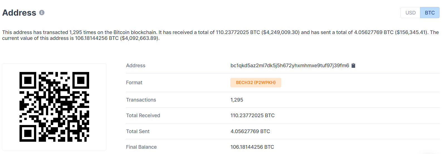Image resolution: width=444 pixels, height=154 pixels.
Task: Click the Address heading title
Action: [19, 13]
